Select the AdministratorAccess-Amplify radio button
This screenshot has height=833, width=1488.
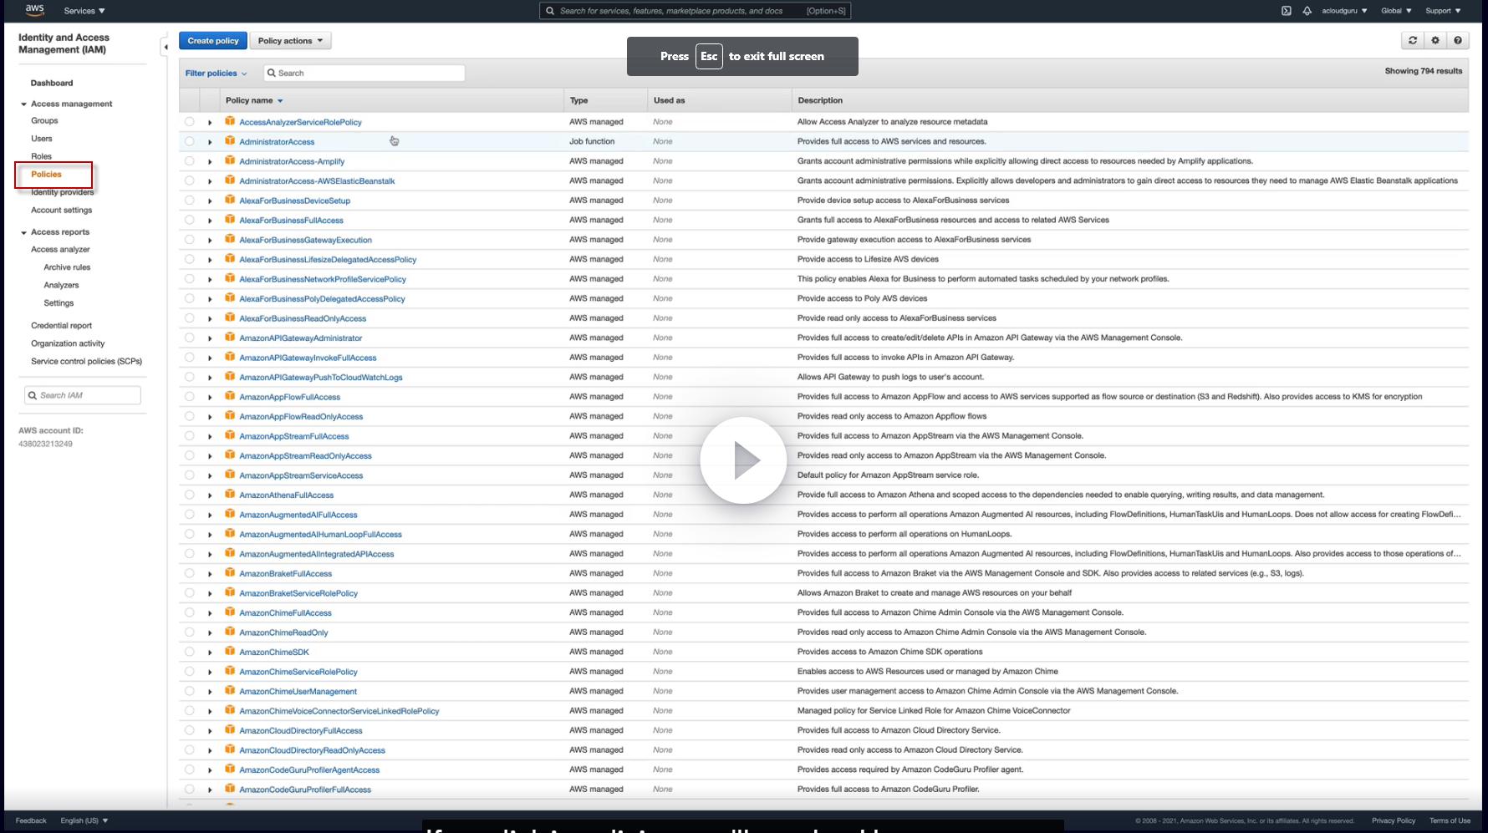[190, 161]
